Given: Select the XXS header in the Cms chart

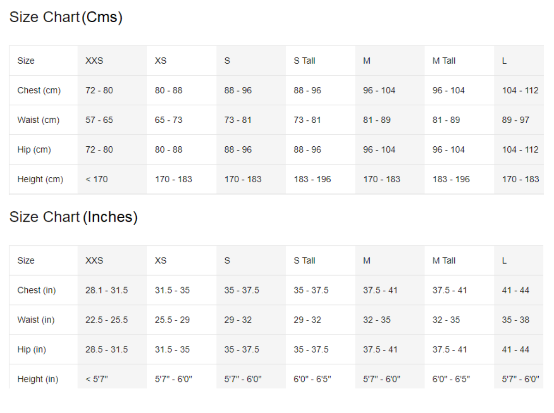Looking at the screenshot, I should [x=94, y=60].
